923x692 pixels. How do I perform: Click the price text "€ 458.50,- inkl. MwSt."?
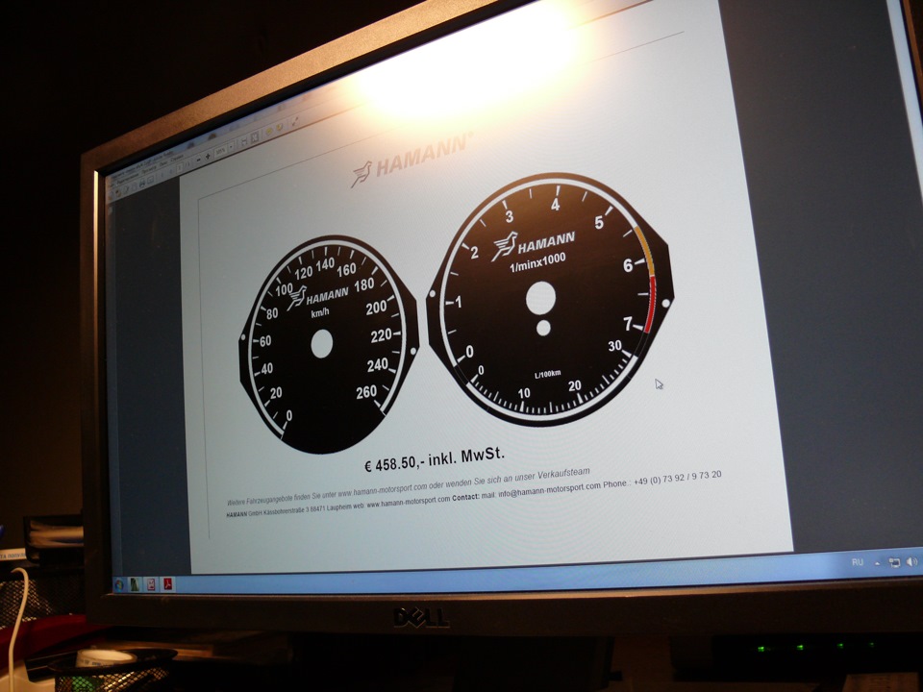click(x=435, y=459)
